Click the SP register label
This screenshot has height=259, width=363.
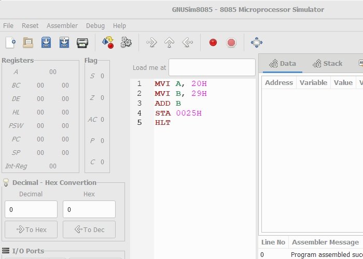(x=16, y=153)
